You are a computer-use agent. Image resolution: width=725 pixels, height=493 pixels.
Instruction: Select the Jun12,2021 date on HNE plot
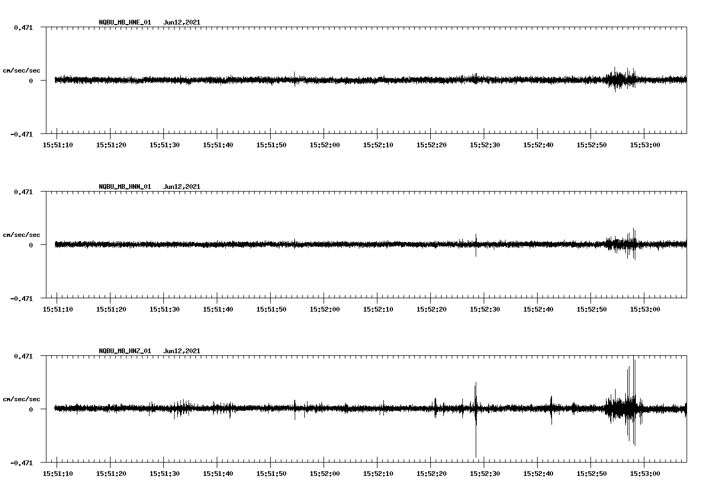tap(182, 22)
